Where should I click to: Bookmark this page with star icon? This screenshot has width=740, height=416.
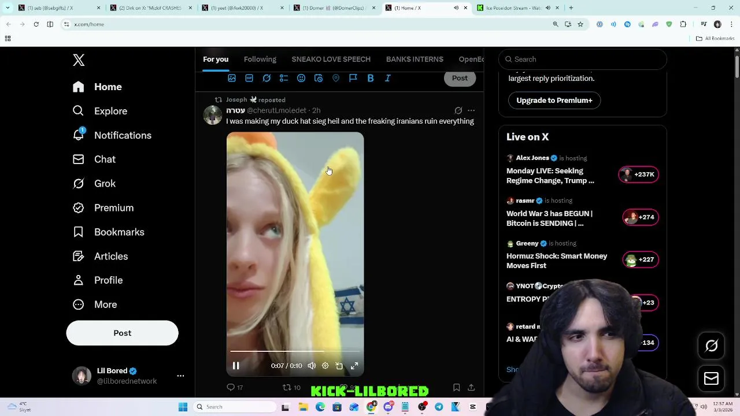[580, 24]
